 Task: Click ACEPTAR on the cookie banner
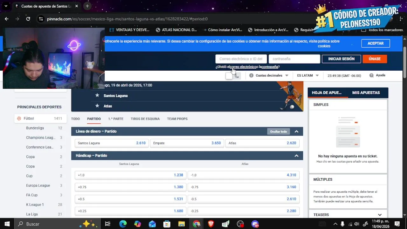pos(376,43)
